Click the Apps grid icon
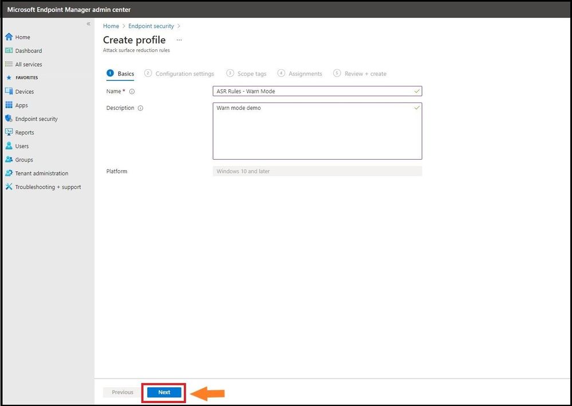The width and height of the screenshot is (572, 406). (9, 105)
